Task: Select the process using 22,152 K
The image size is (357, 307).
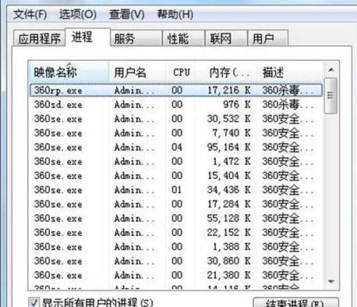Action: tap(176, 233)
